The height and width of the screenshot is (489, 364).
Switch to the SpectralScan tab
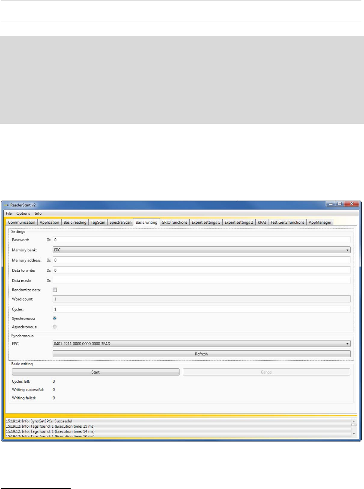pos(120,222)
